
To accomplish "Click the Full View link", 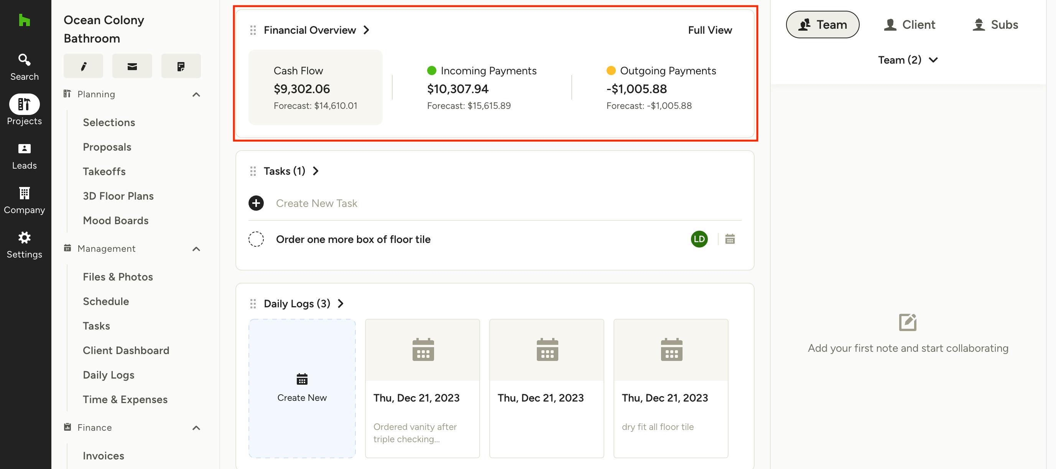I will 710,30.
